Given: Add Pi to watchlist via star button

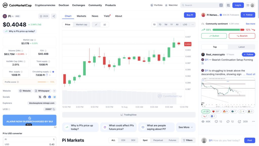Looking at the screenshot, I should pyautogui.click(x=44, y=16).
